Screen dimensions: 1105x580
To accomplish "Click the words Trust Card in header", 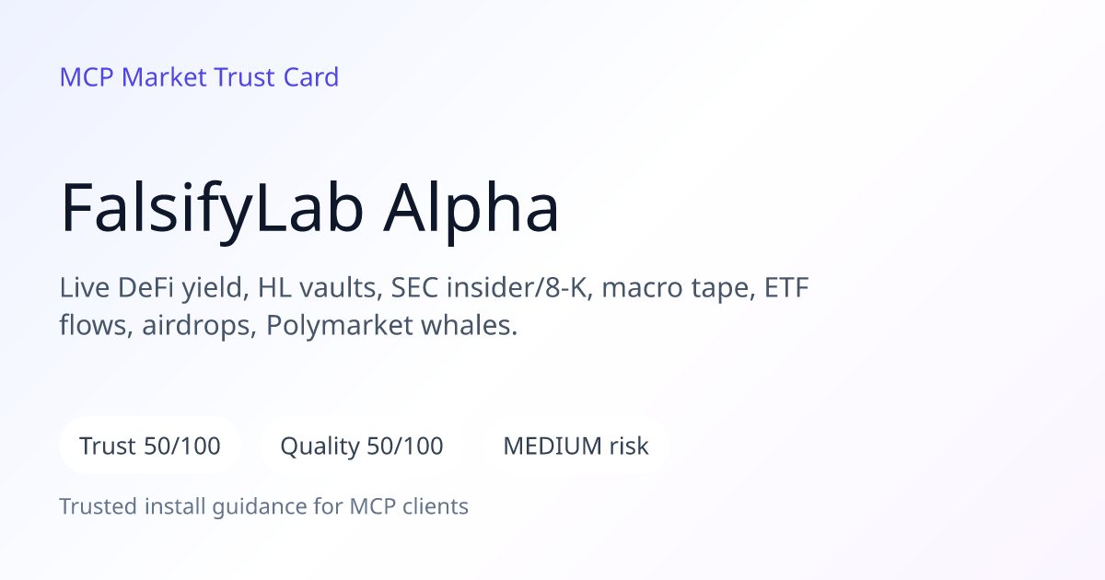I will click(276, 76).
